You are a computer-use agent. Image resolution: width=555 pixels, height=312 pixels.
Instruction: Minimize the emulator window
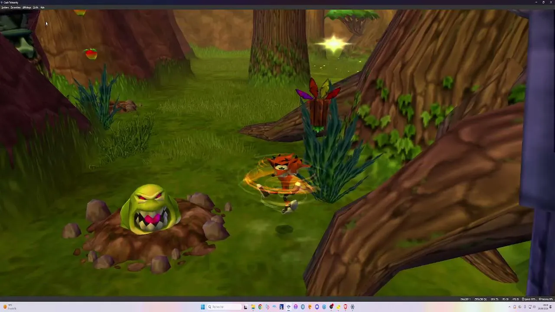[536, 2]
